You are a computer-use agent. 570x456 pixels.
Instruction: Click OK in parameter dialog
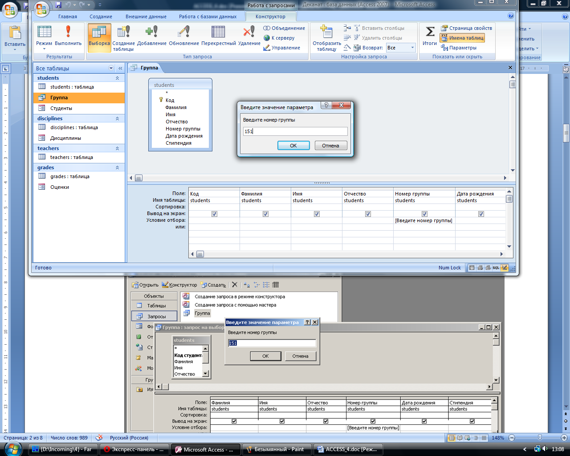(x=293, y=146)
